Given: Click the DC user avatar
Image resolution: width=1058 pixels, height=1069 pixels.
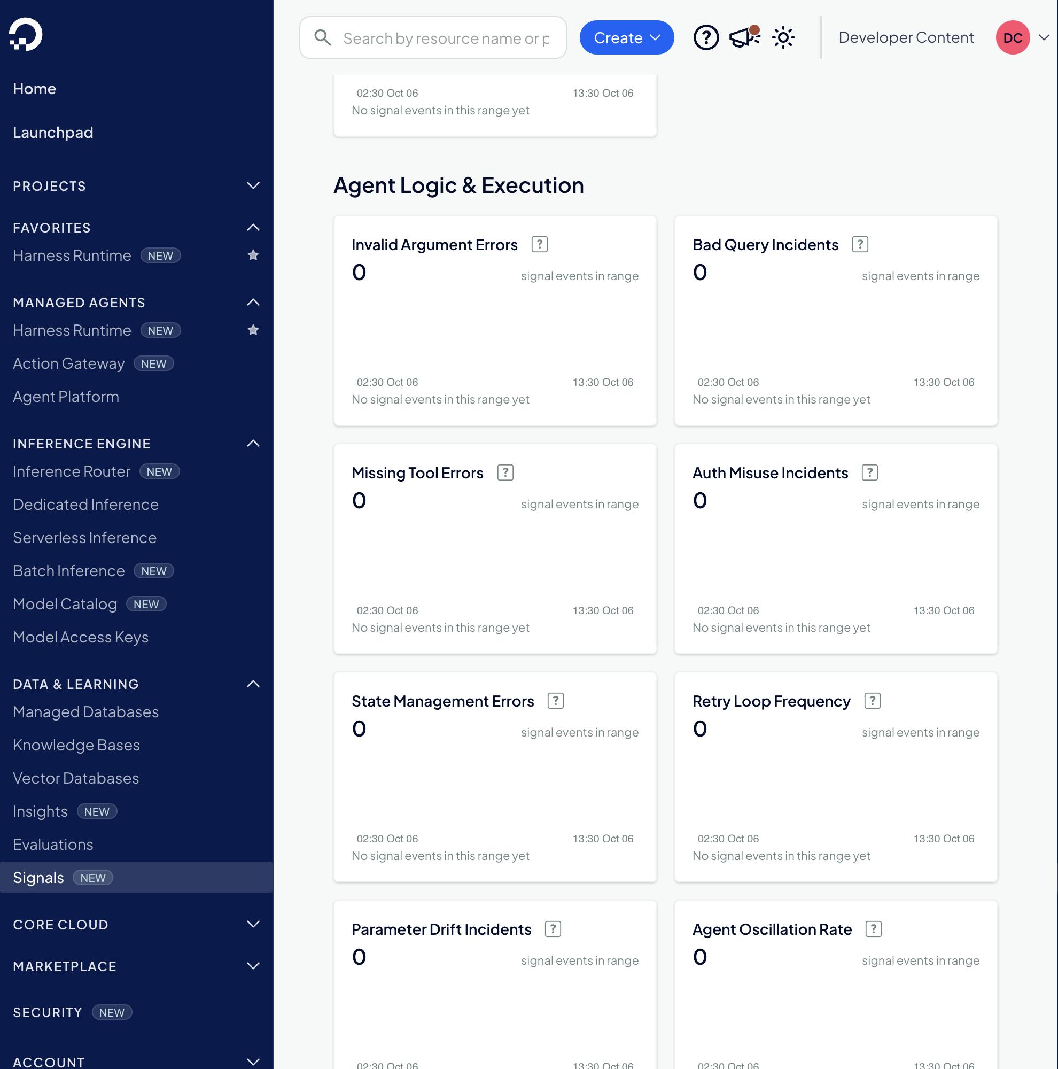Looking at the screenshot, I should 1013,37.
